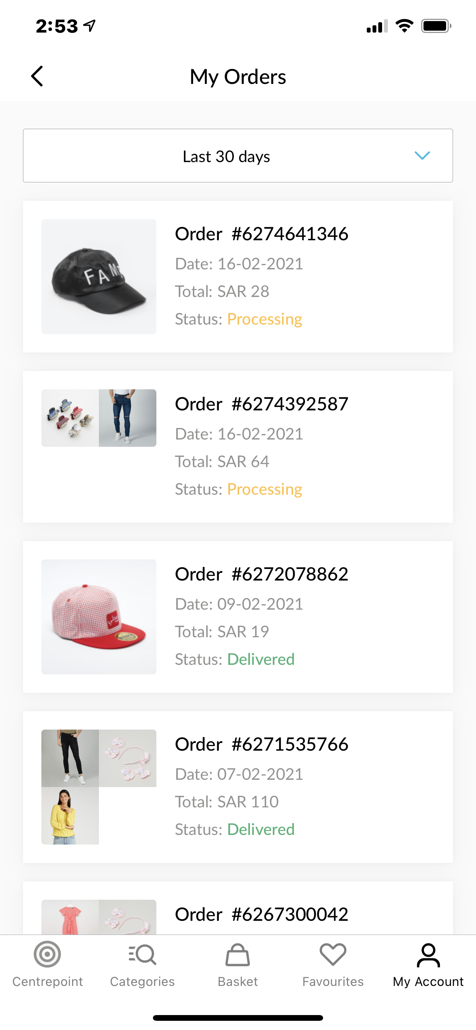View the red checkered cap thumbnail

(99, 617)
